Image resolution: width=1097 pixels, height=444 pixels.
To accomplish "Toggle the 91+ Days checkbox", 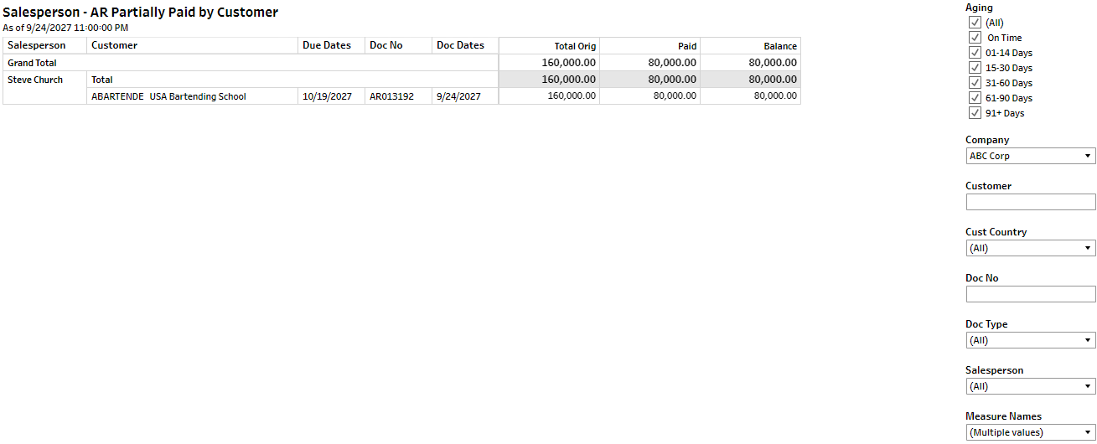I will coord(975,113).
